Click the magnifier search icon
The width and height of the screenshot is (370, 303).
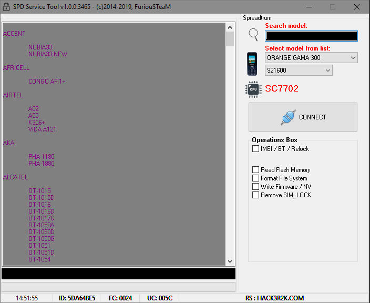point(253,35)
